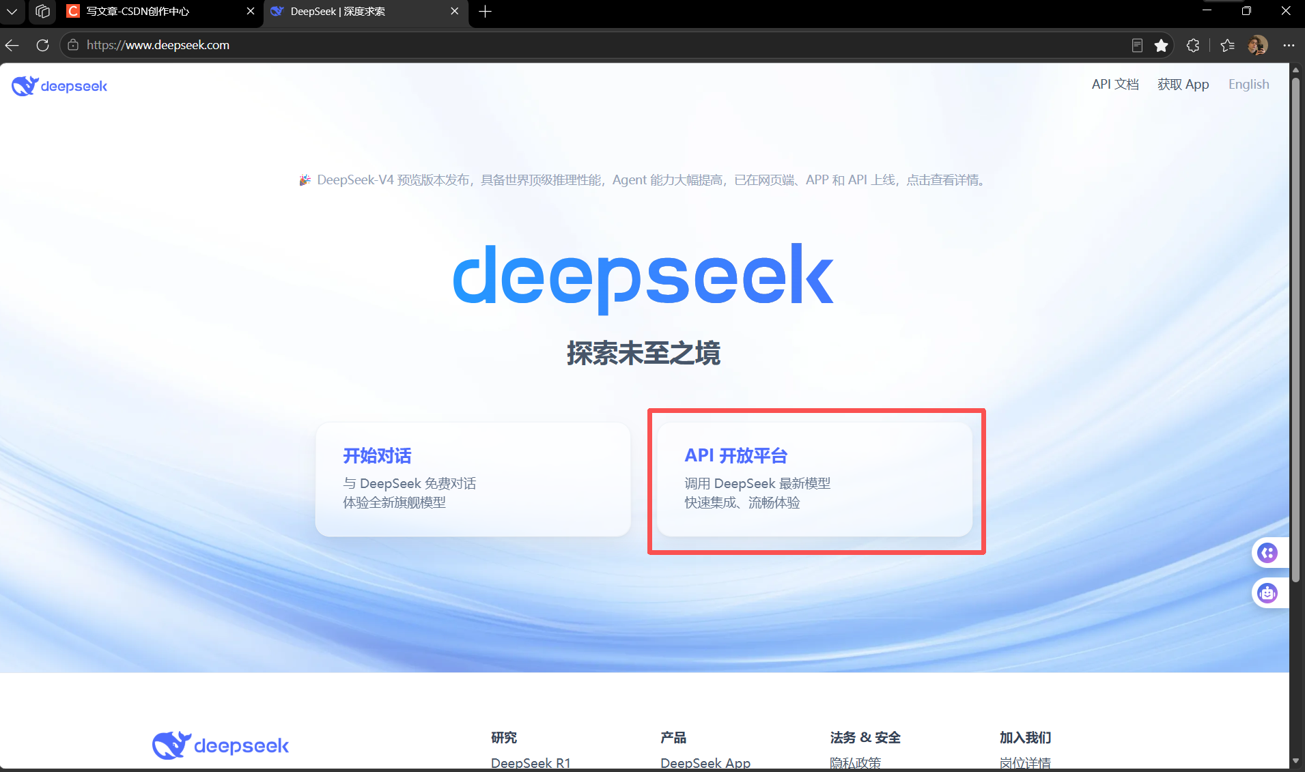This screenshot has height=772, width=1305.
Task: Open the API 开放平台 card
Action: pos(814,479)
